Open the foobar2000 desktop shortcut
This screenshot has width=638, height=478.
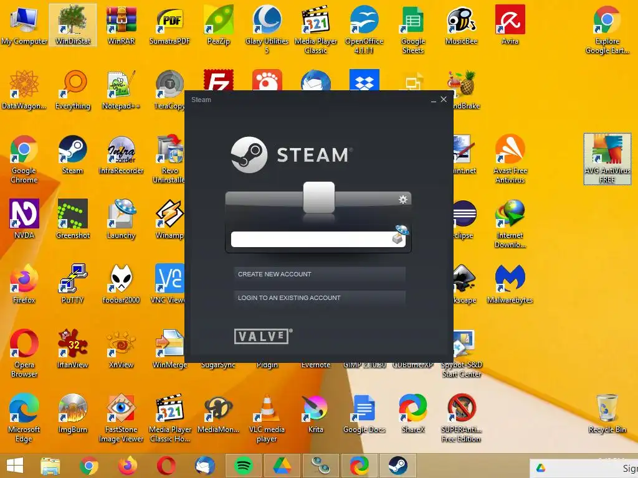click(x=121, y=284)
